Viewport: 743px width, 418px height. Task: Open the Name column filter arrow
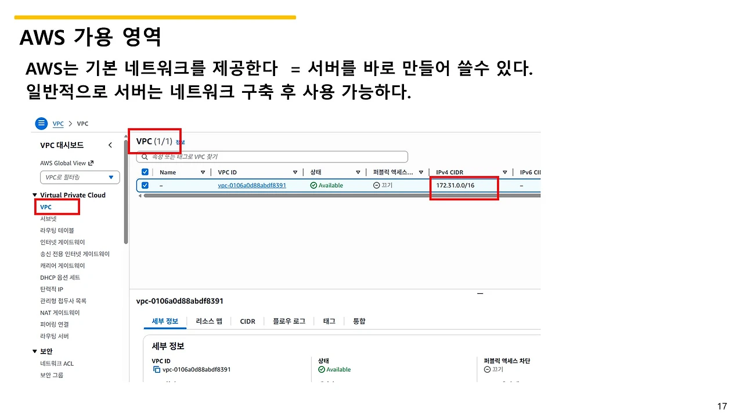point(202,172)
